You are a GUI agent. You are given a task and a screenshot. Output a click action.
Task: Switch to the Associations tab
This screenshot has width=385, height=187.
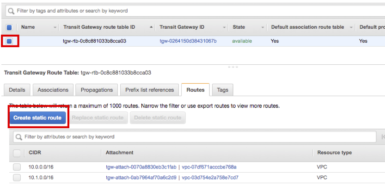coord(53,90)
